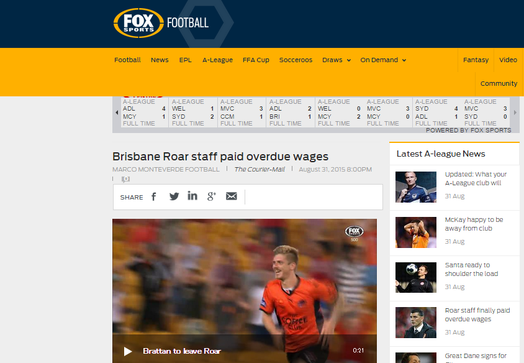Expand the Draws dropdown menu
This screenshot has width=524, height=363.
[337, 60]
